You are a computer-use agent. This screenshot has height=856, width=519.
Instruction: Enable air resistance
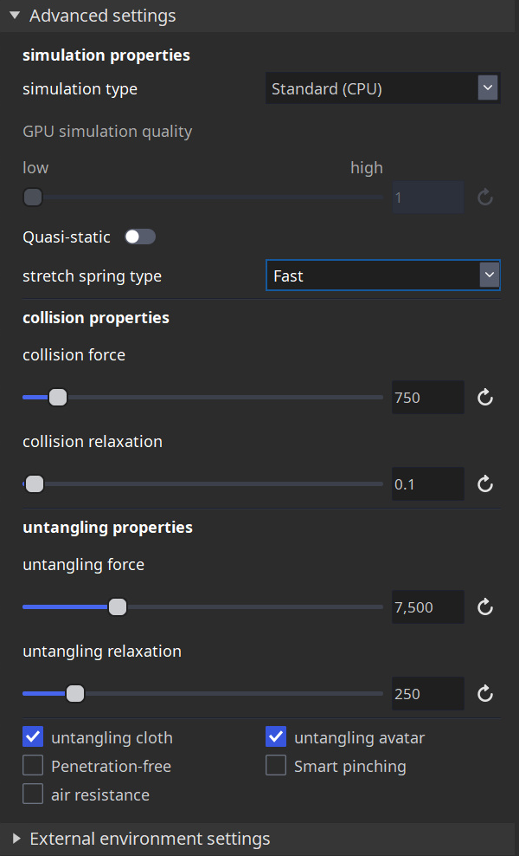coord(32,794)
